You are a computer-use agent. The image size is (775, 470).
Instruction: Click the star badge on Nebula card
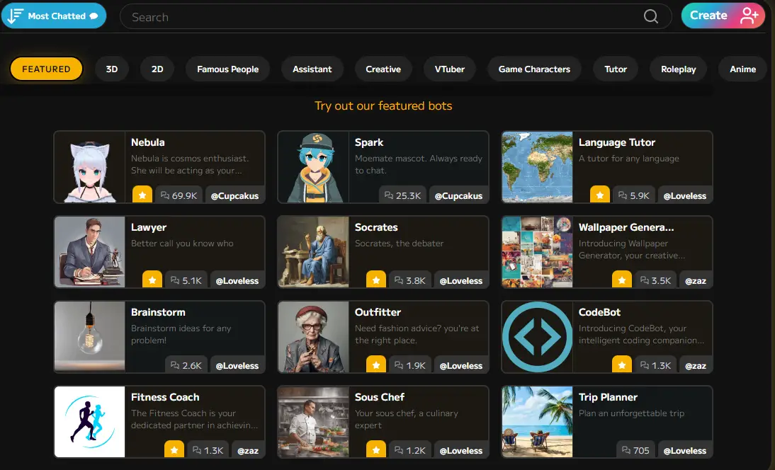pos(142,195)
